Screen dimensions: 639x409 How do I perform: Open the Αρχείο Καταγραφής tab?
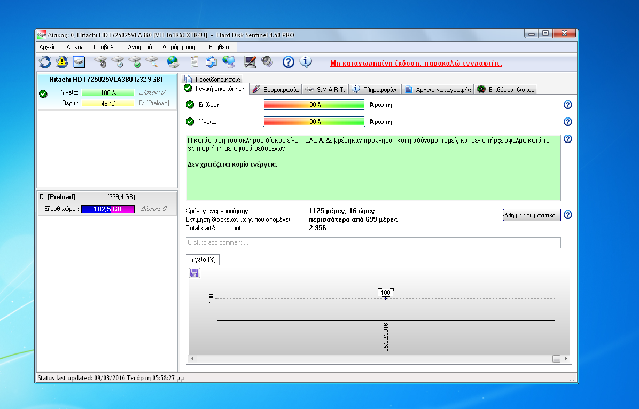(x=438, y=89)
